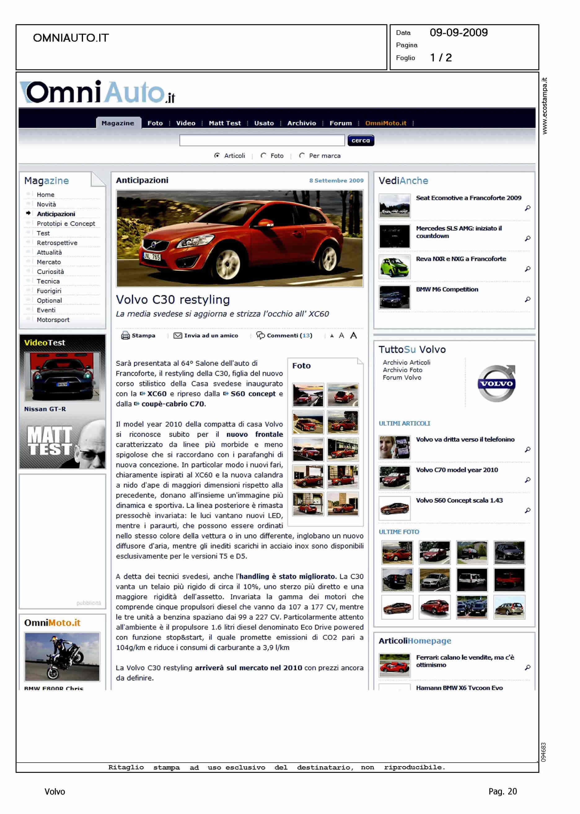Open the main red Volvo C30 image

[239, 238]
